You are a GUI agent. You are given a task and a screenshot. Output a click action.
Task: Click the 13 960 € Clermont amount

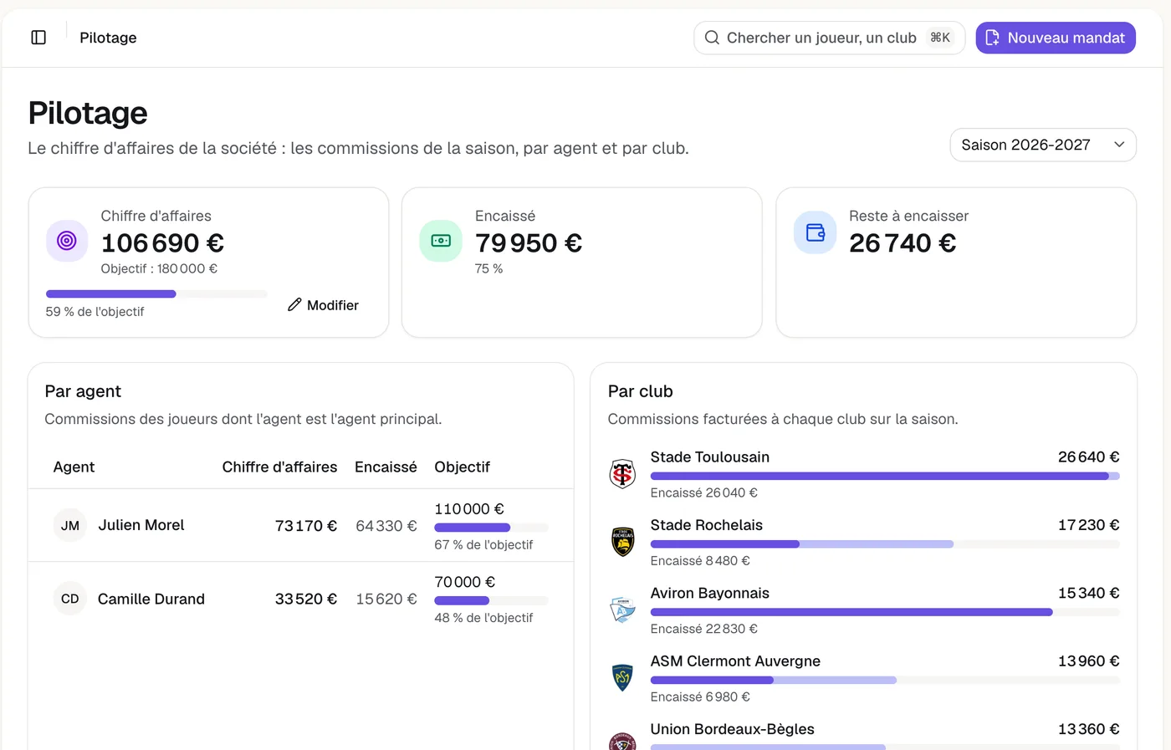(1089, 661)
